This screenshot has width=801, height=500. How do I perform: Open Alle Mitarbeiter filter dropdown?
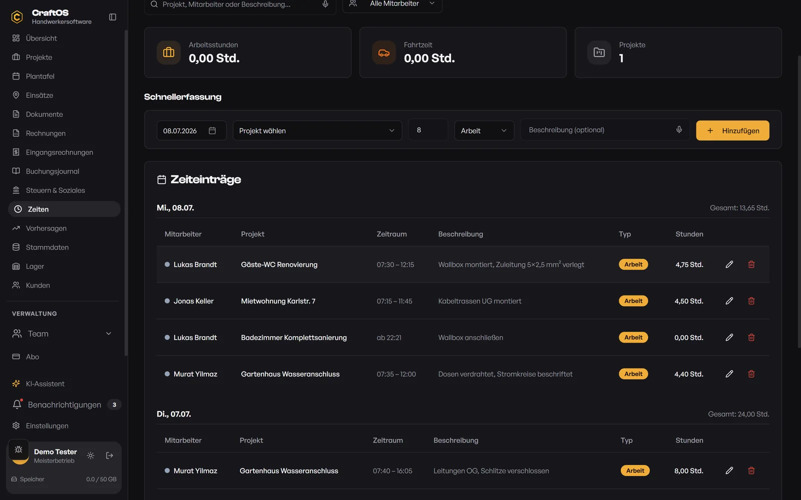[x=392, y=4]
